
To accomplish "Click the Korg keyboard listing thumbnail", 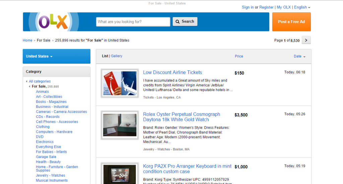I will pyautogui.click(x=120, y=174).
